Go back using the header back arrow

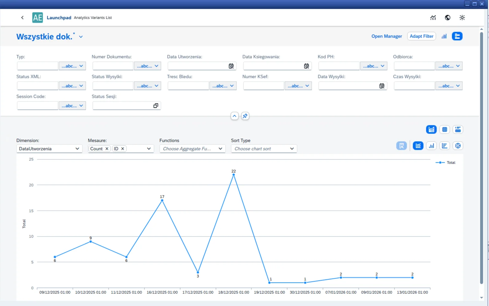22,17
